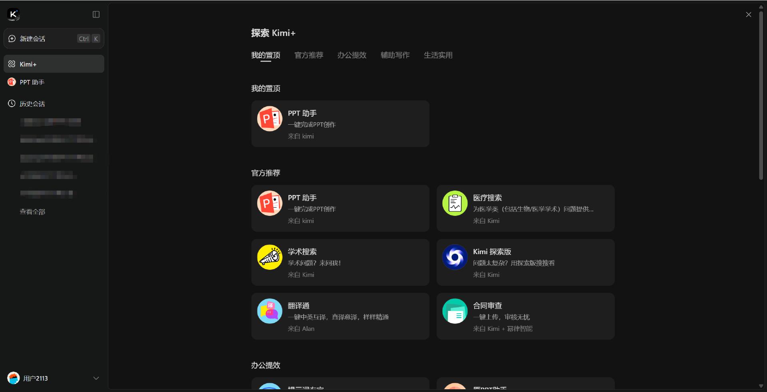Open PPT 助手 from the sidebar
This screenshot has width=767, height=392.
54,82
